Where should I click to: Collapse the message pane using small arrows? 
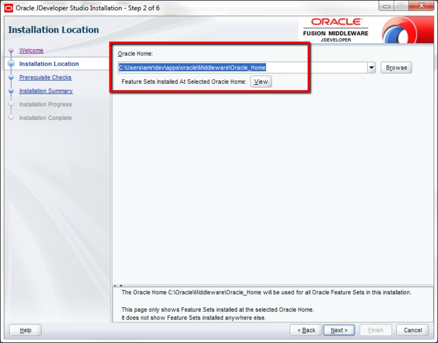tap(118, 286)
